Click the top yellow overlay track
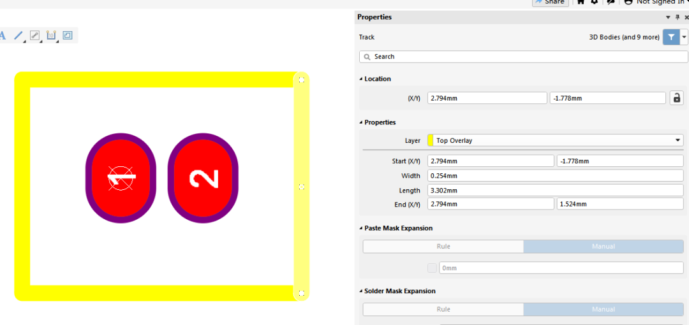 pyautogui.click(x=154, y=80)
